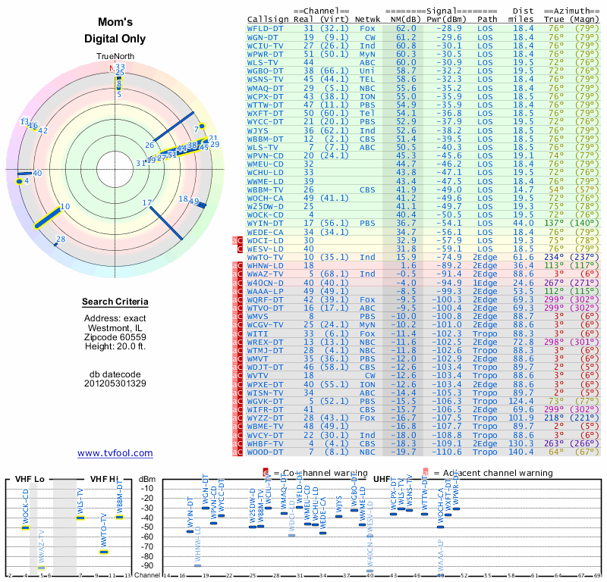Click the adjacent channel warning legend icon

point(426,473)
